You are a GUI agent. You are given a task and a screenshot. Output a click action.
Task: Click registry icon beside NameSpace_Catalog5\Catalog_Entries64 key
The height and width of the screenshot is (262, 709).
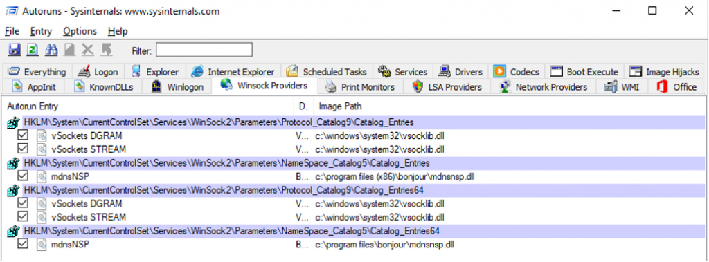tap(14, 232)
